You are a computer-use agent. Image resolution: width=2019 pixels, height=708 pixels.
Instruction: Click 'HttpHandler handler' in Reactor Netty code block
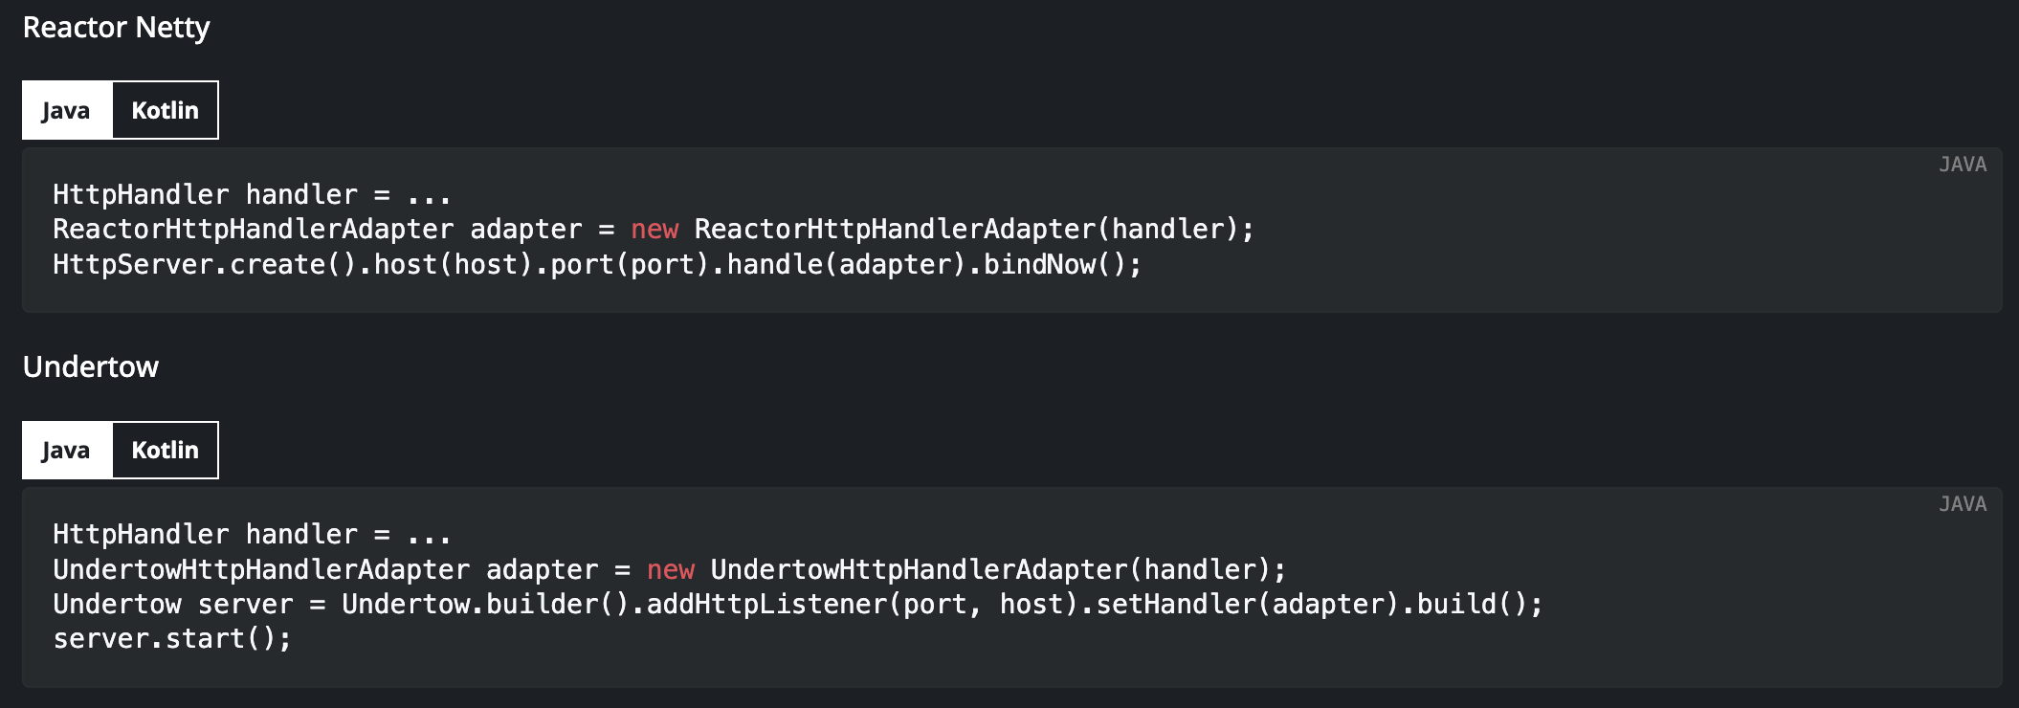tap(205, 195)
